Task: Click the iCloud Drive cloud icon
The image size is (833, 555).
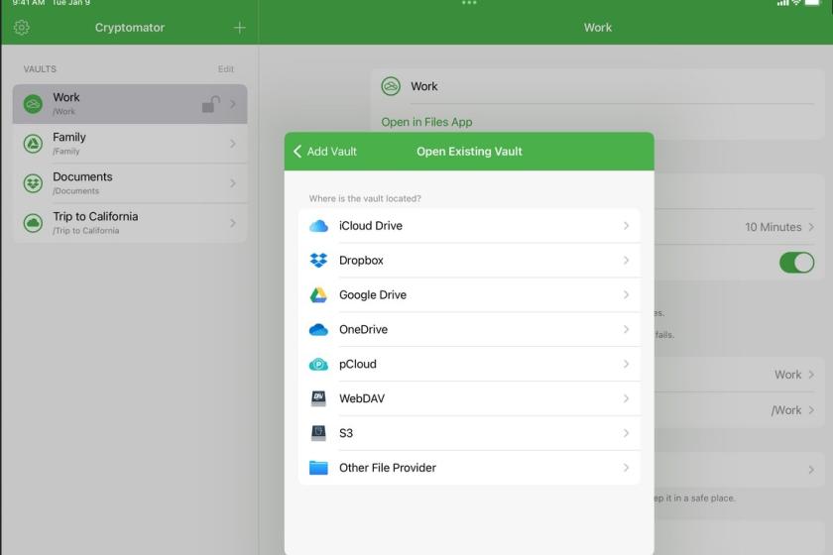Action: 318,226
